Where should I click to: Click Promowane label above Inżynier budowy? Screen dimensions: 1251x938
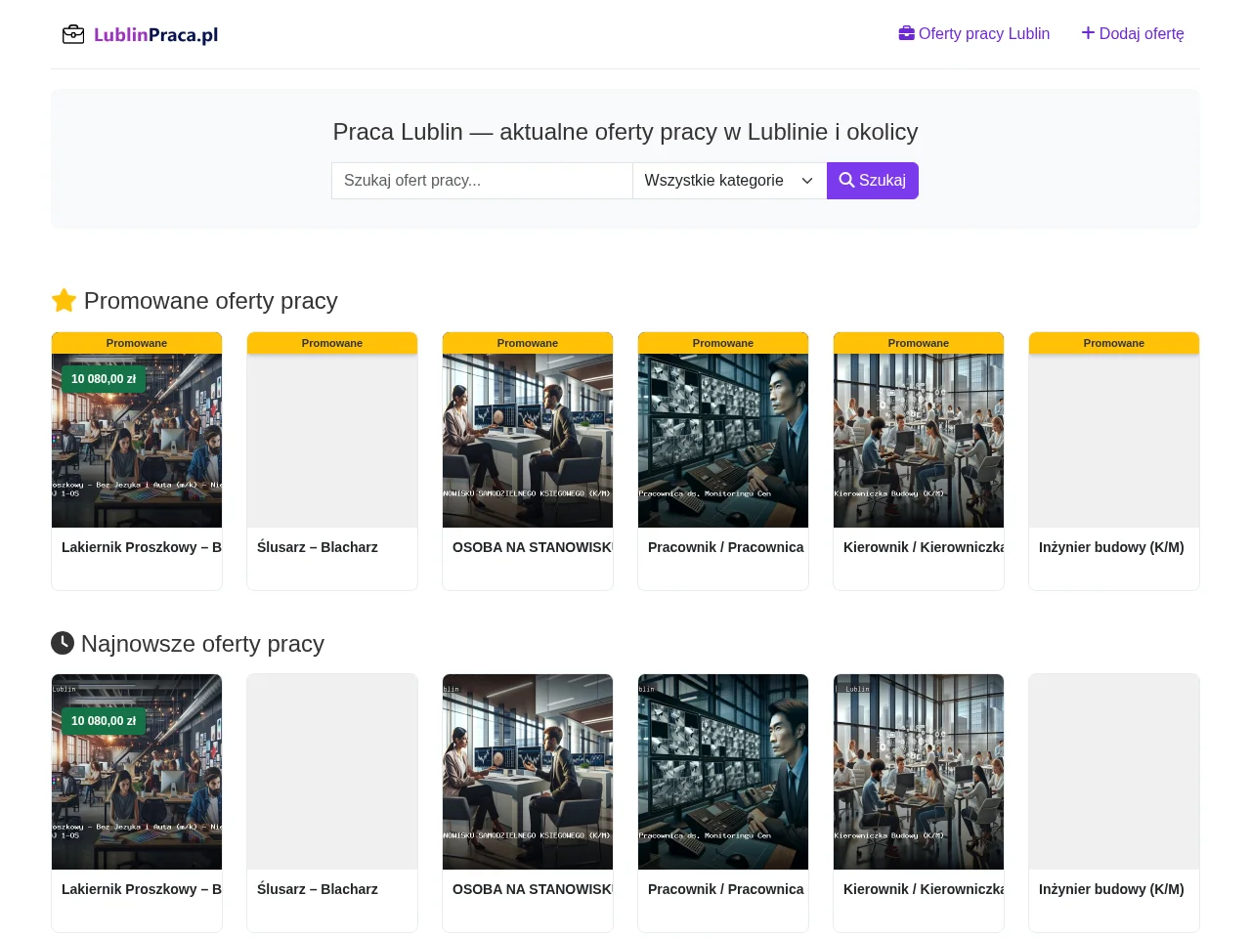[1114, 343]
